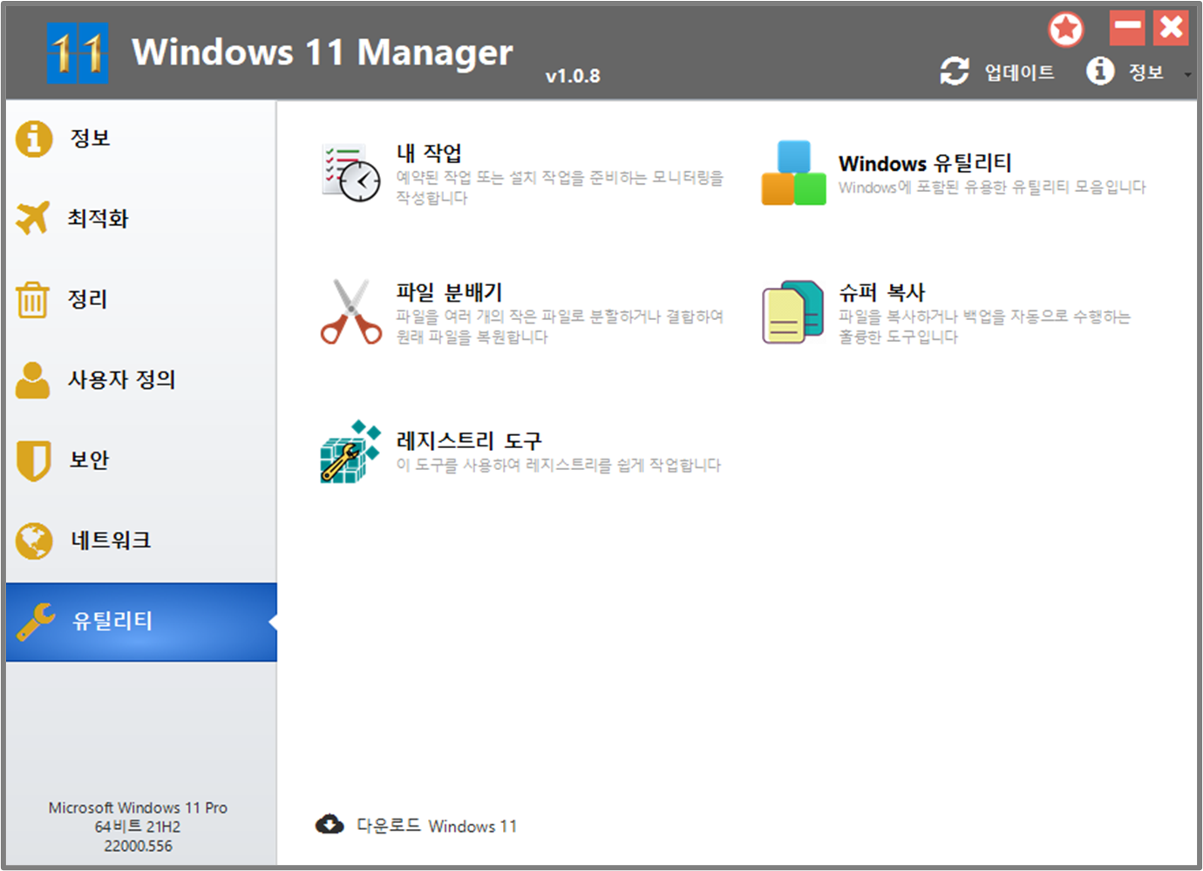Close the Windows 11 Manager window
The image size is (1203, 871).
[x=1172, y=28]
